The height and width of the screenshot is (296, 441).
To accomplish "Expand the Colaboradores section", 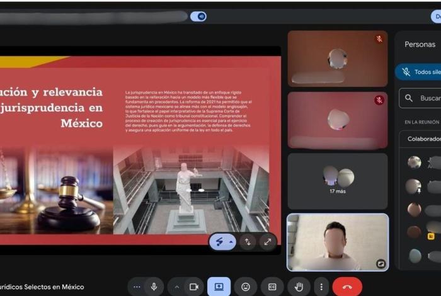I will pos(422,139).
